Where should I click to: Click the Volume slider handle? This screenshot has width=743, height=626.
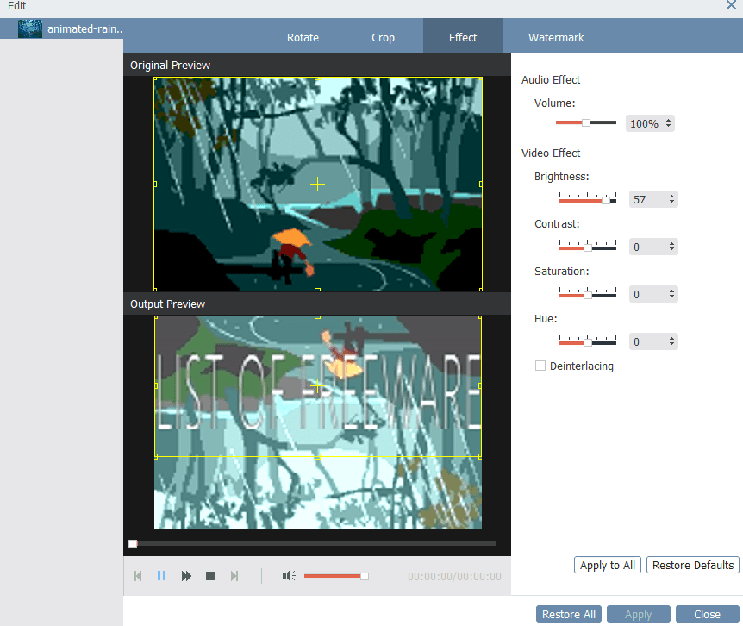pyautogui.click(x=586, y=122)
